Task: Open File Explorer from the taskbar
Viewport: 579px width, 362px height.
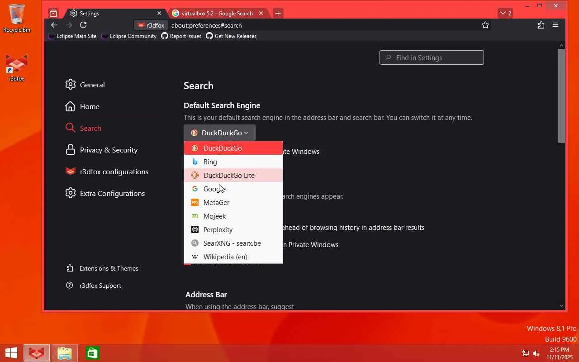Action: point(65,353)
